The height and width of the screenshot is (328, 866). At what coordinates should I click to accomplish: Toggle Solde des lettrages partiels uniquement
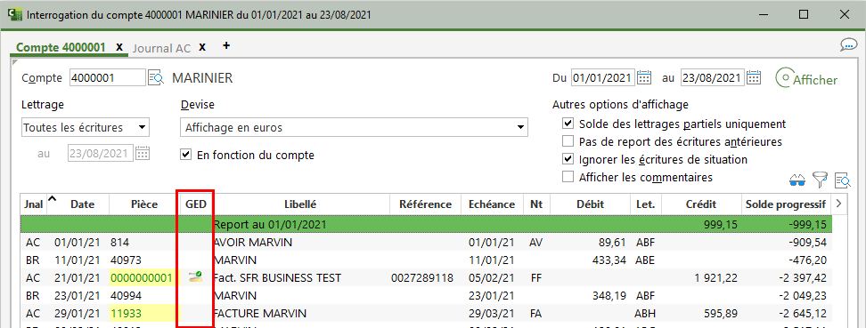[x=568, y=124]
